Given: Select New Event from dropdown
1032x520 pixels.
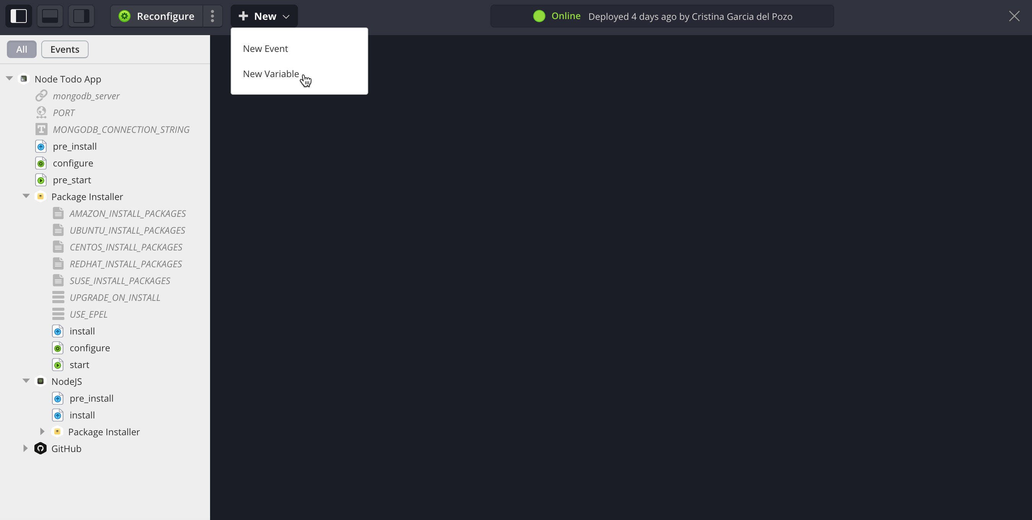Looking at the screenshot, I should [265, 48].
